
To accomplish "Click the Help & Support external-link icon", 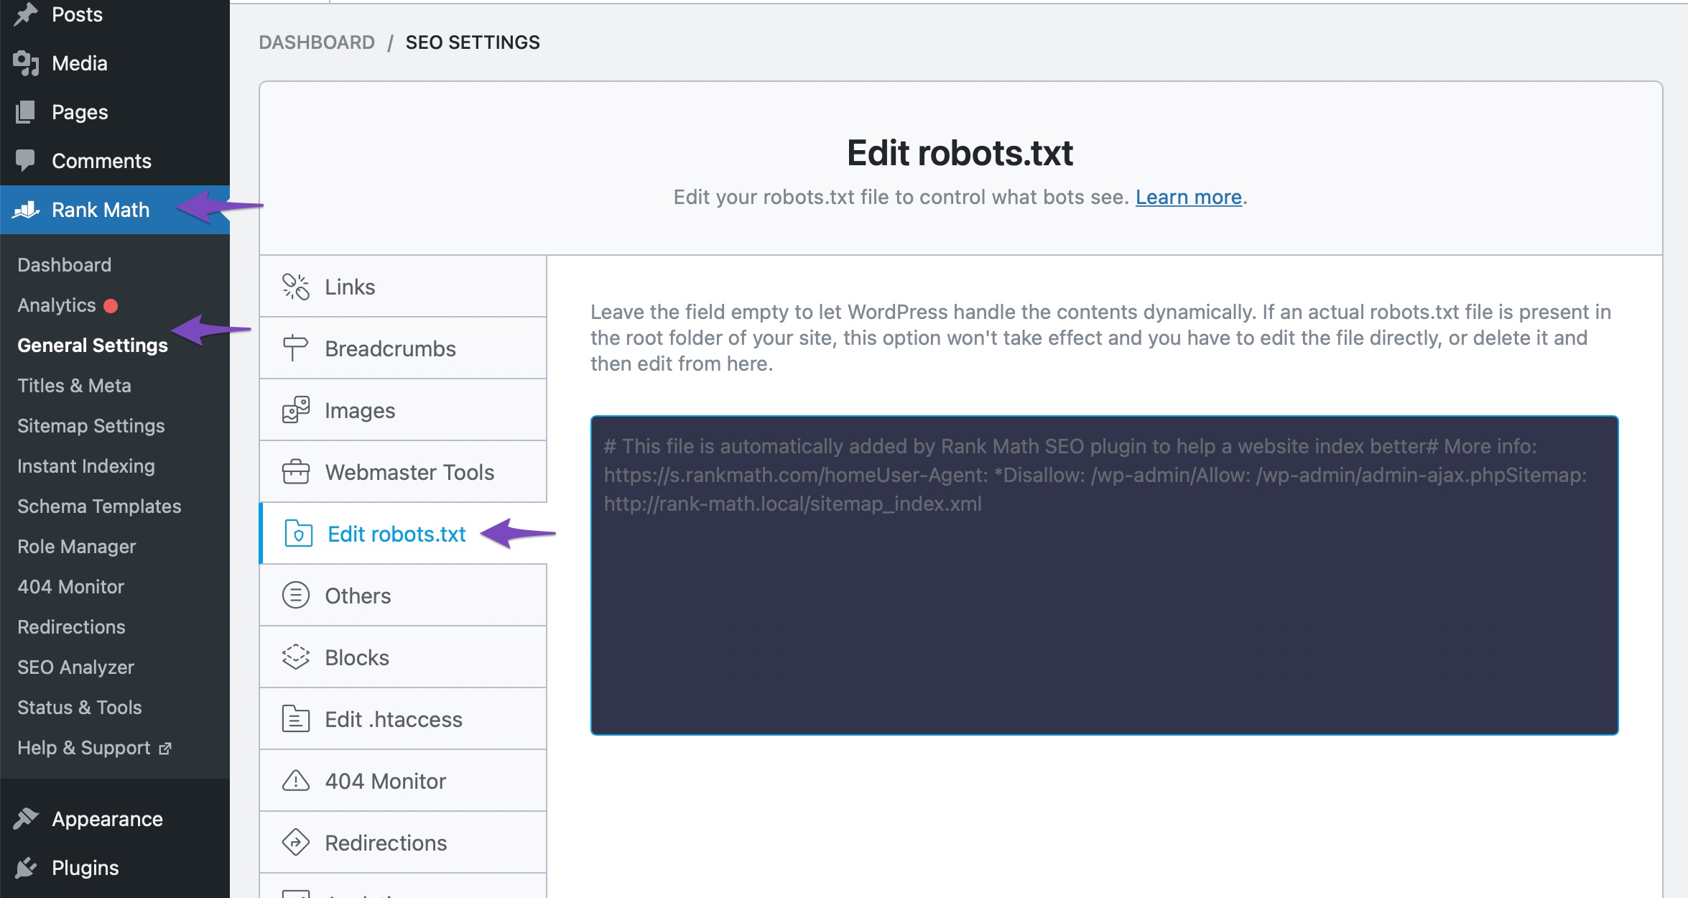I will click(x=165, y=749).
